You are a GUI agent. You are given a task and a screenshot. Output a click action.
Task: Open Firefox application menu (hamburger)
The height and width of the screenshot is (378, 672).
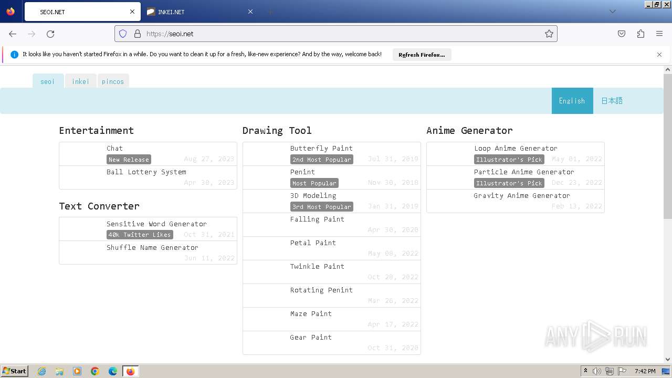tap(659, 34)
